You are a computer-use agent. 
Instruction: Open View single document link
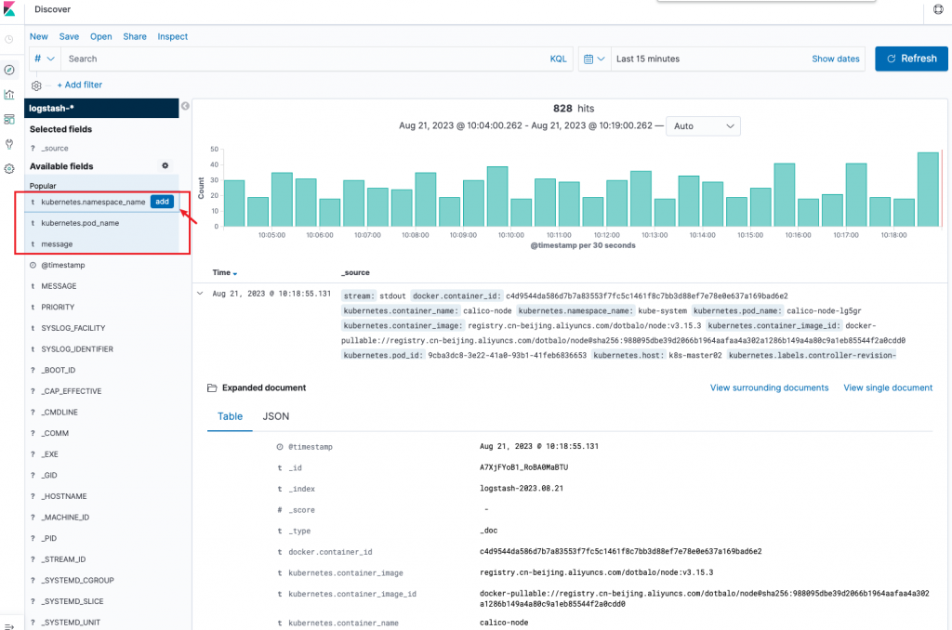[888, 387]
